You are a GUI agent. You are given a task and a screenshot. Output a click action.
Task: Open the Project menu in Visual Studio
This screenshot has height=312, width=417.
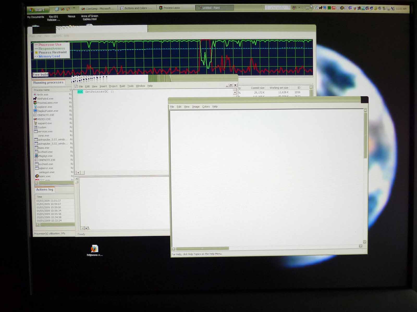[x=113, y=86]
